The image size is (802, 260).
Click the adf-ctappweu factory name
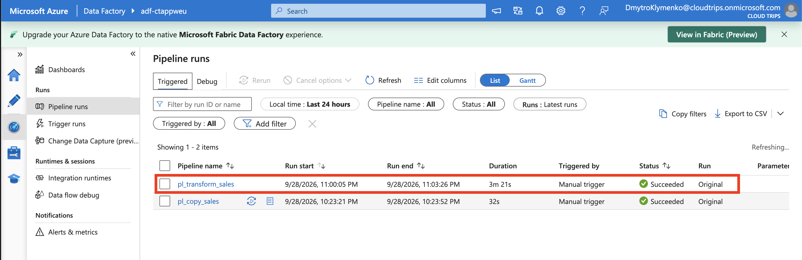[163, 11]
